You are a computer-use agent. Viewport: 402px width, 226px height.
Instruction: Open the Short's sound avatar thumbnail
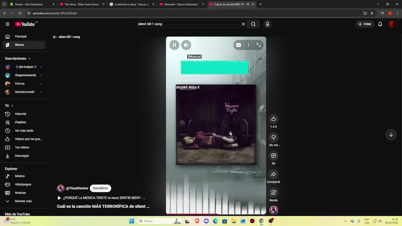point(274,210)
